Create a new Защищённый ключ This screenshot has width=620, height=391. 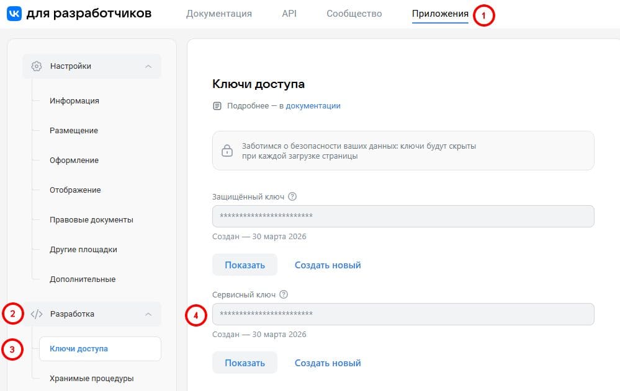pos(328,265)
